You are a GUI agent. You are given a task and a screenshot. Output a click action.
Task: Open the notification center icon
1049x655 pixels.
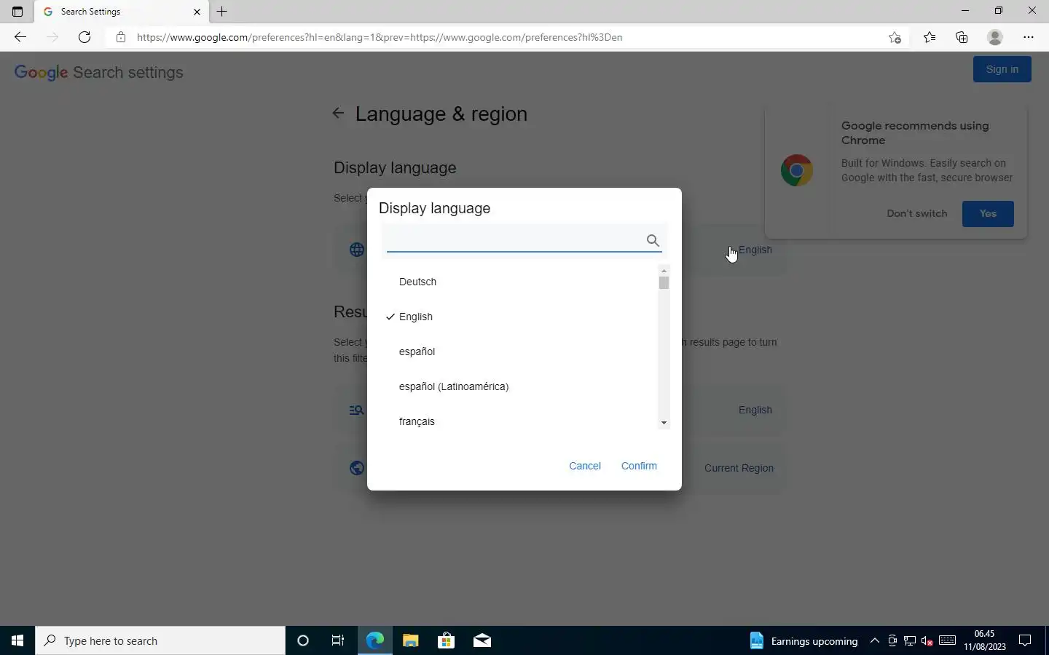point(1025,640)
